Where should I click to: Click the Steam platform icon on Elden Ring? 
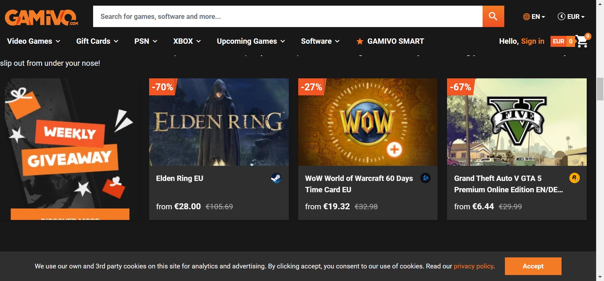click(x=276, y=178)
